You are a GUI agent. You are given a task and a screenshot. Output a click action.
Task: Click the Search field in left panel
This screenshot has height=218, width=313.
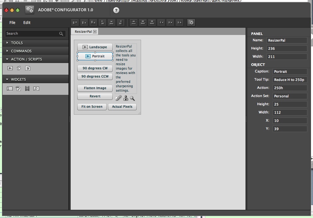(x=32, y=33)
